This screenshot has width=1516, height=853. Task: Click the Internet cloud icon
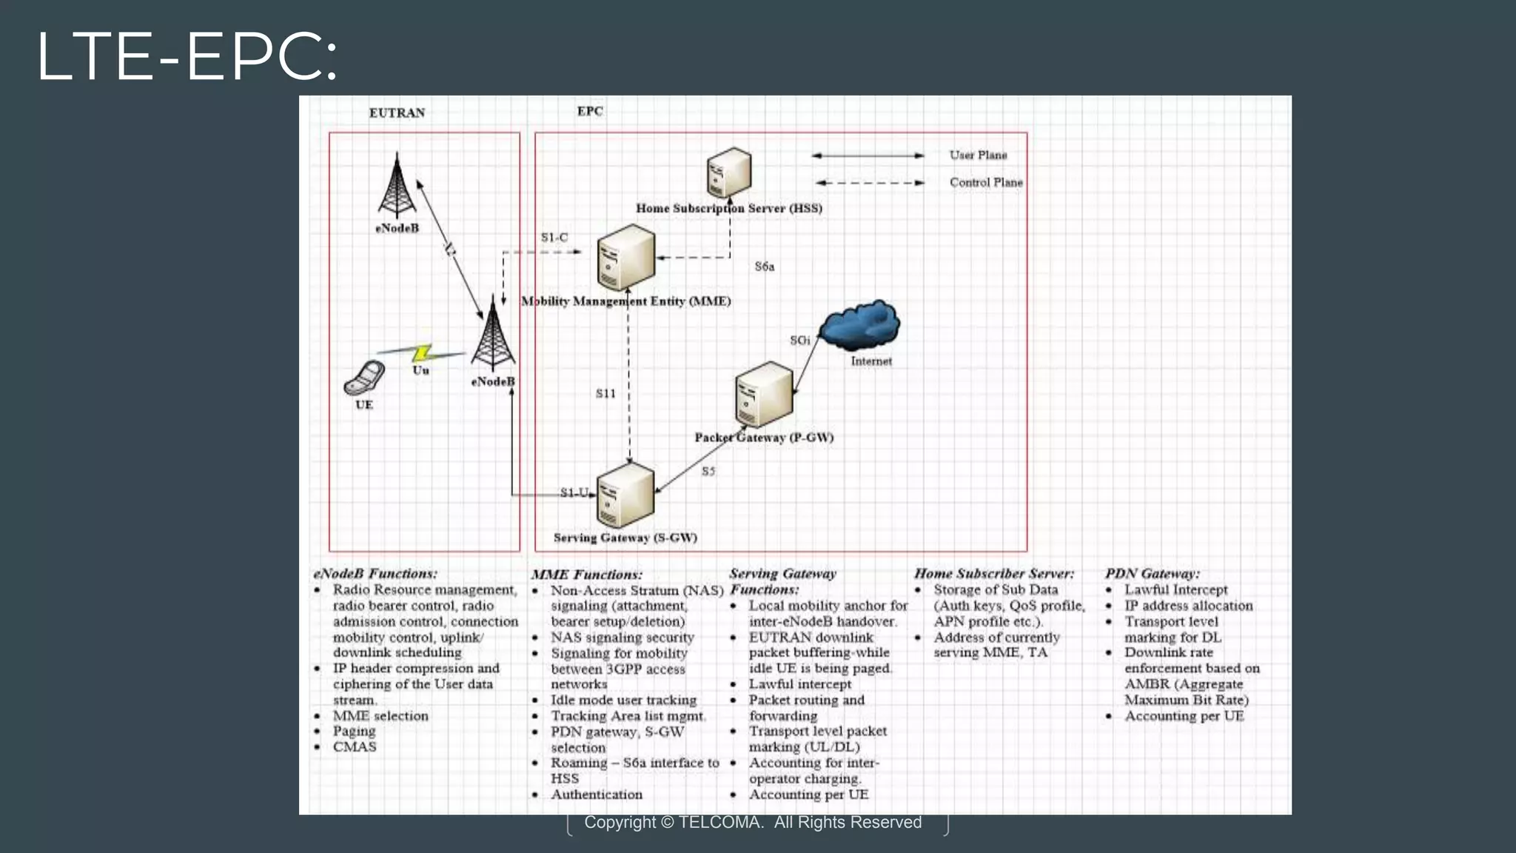pyautogui.click(x=860, y=326)
